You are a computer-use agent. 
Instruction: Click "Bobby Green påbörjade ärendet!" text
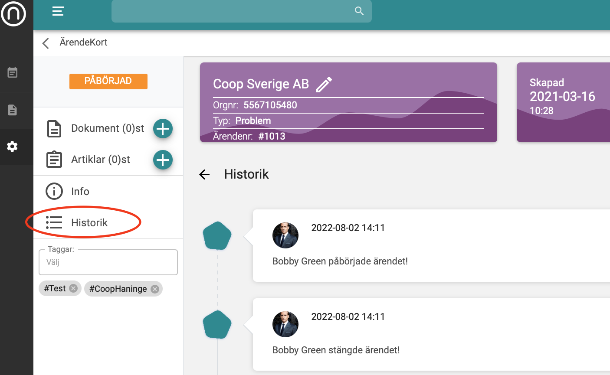pos(340,261)
